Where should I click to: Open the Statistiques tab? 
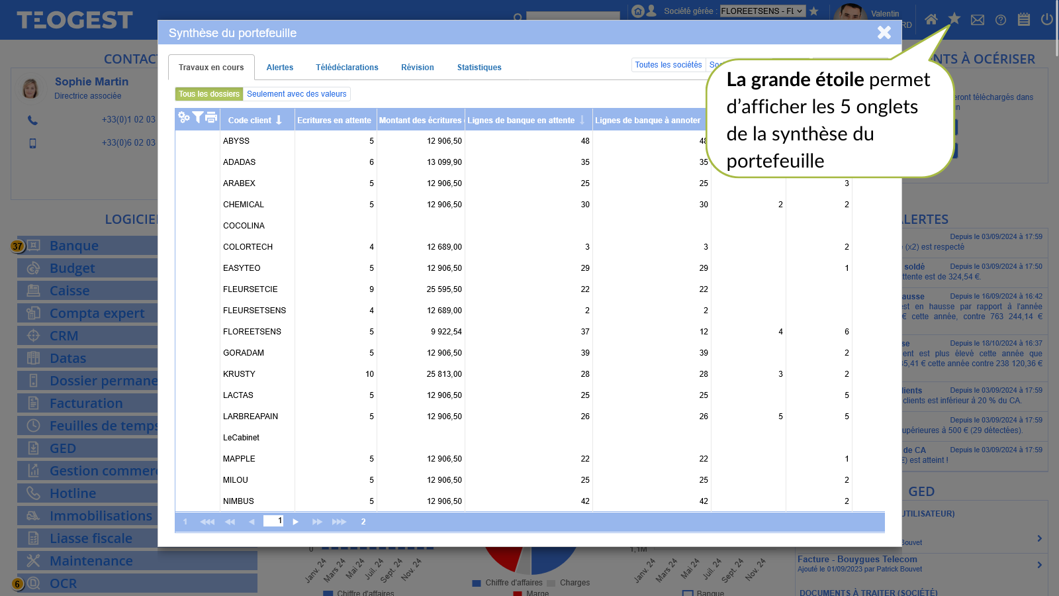point(479,68)
